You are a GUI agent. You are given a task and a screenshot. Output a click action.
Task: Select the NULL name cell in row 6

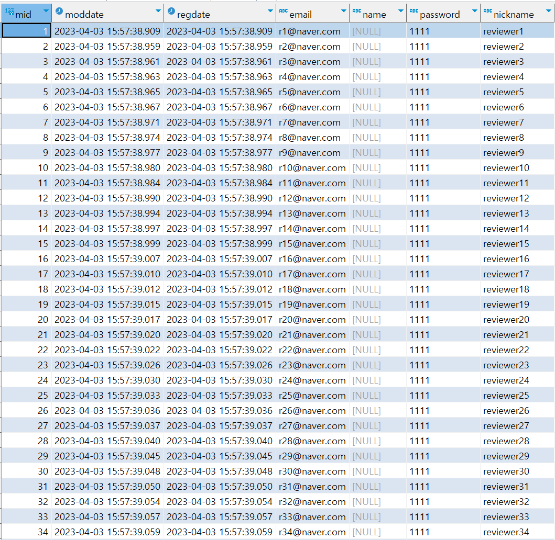tap(378, 107)
